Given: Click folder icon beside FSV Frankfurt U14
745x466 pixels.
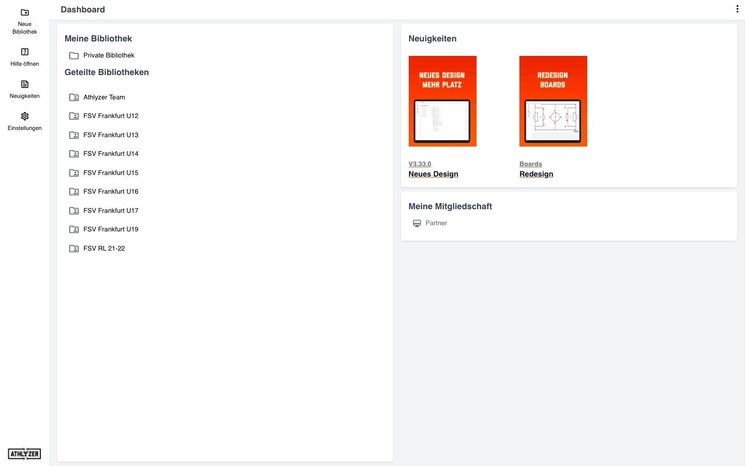Looking at the screenshot, I should (x=74, y=154).
